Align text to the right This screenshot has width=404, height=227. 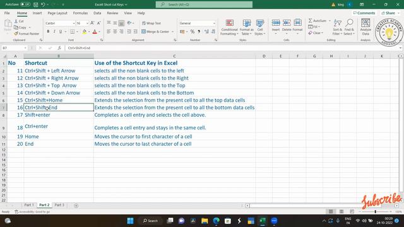pos(121,32)
